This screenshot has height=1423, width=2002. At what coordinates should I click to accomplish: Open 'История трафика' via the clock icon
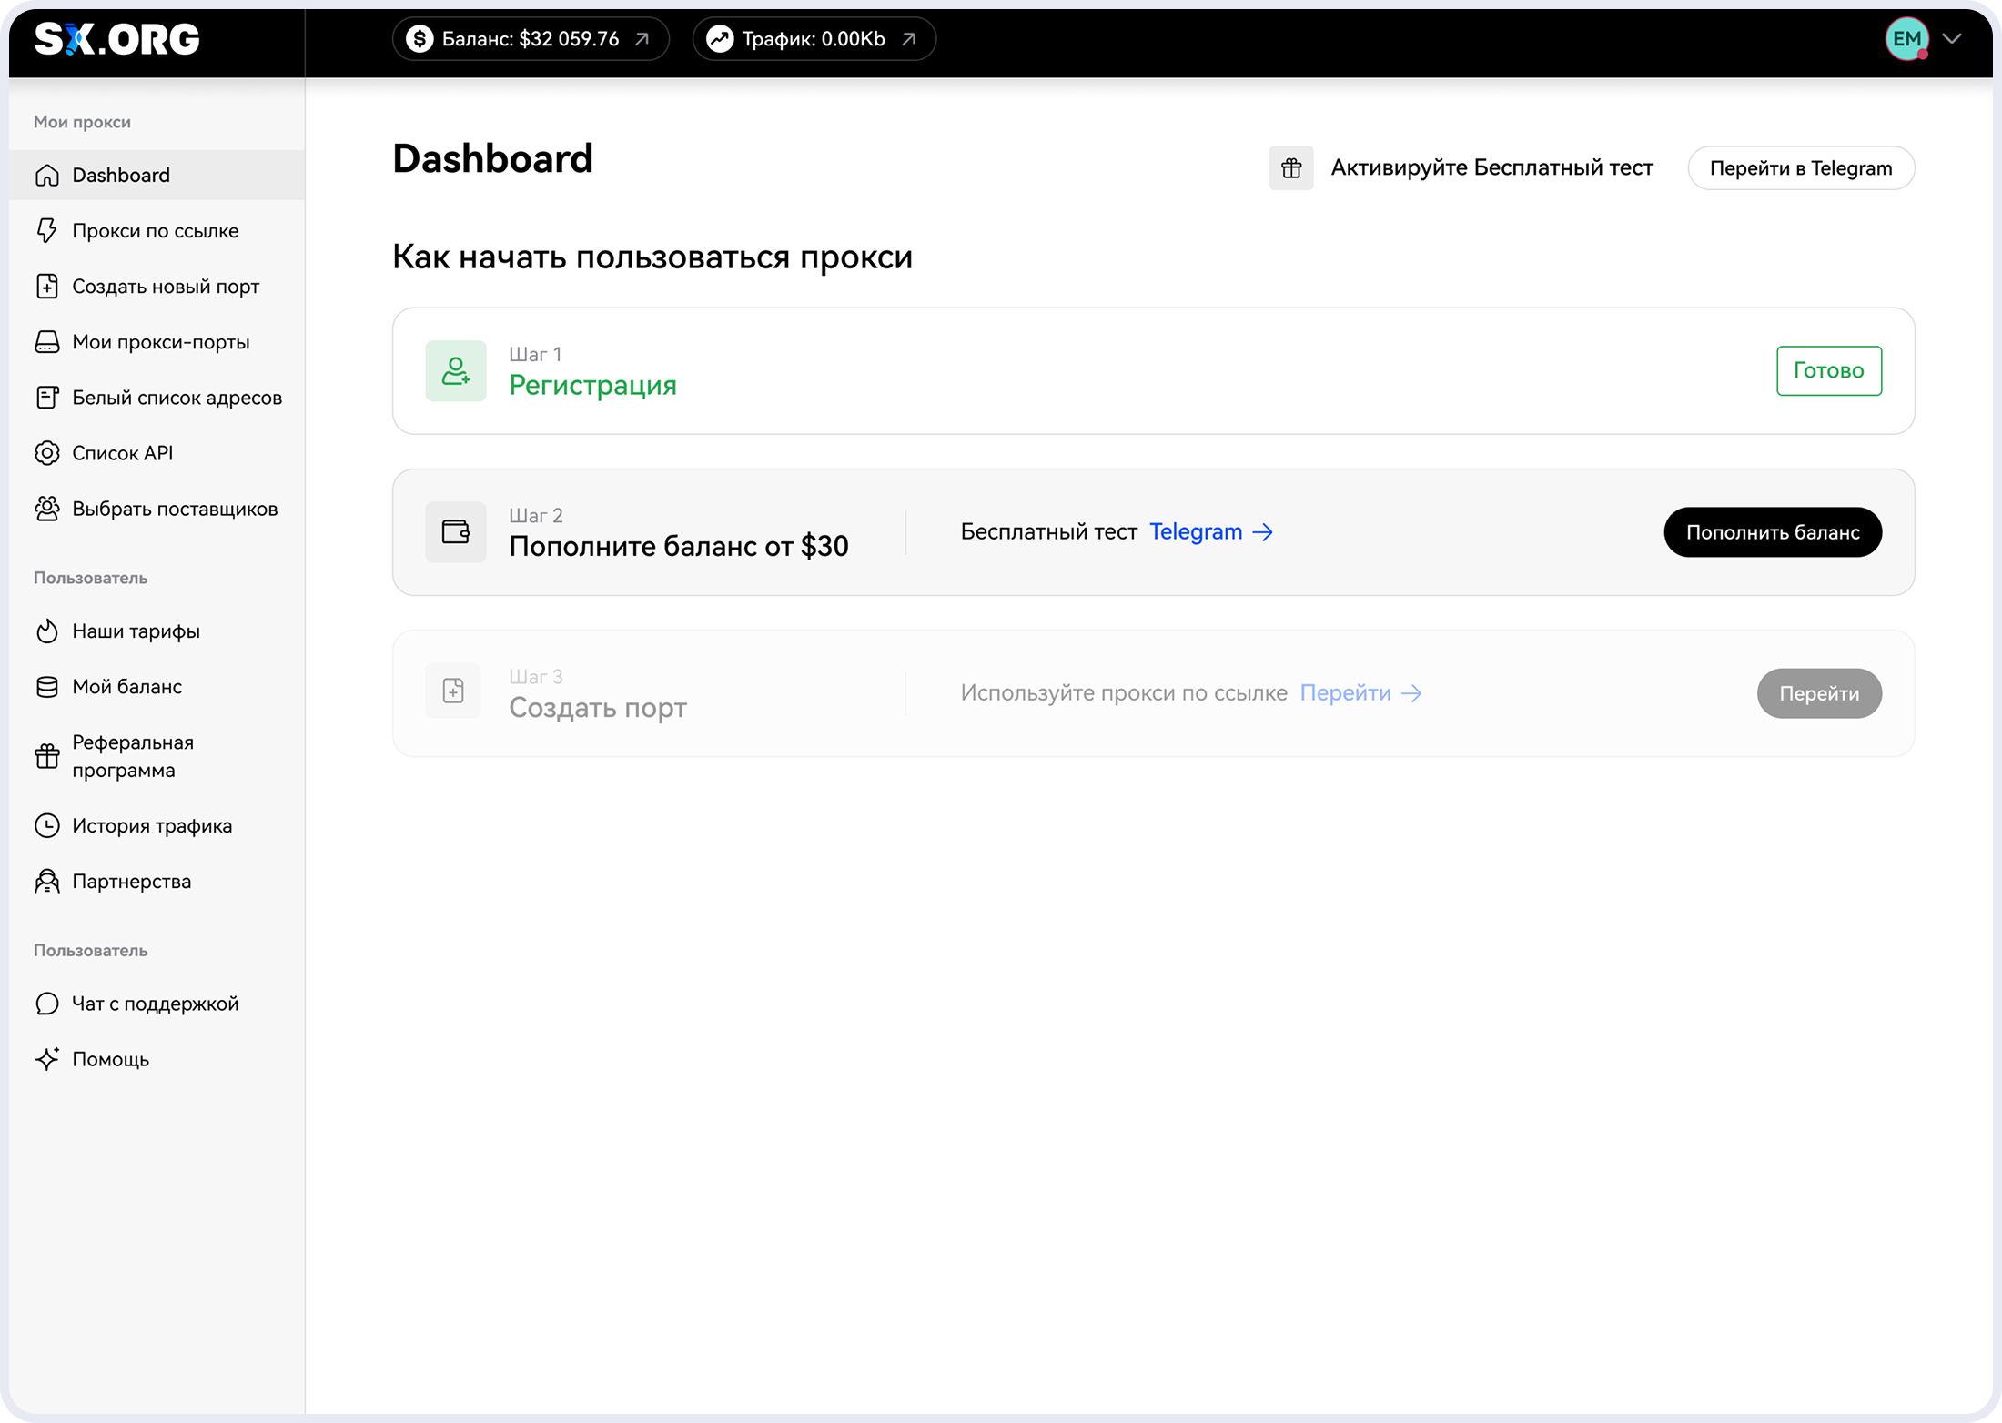coord(48,824)
